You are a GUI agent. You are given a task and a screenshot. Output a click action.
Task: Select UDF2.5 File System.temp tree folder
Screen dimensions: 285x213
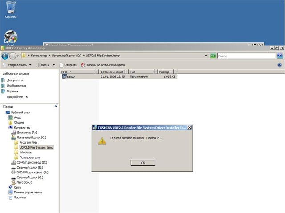[34, 147]
